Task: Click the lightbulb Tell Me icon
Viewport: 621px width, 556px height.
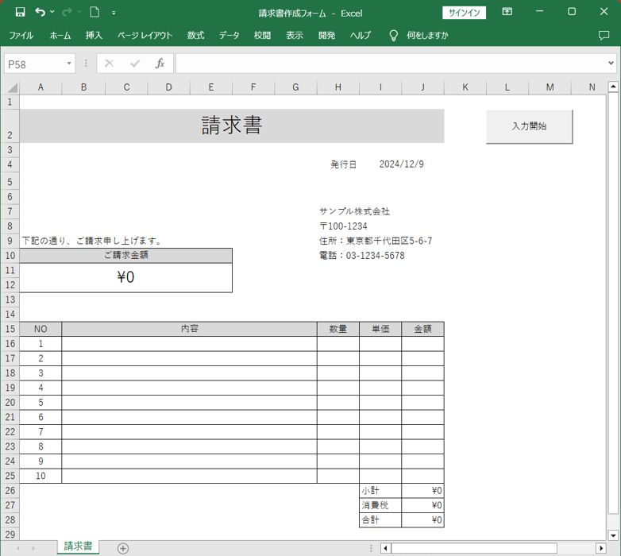Action: [393, 36]
